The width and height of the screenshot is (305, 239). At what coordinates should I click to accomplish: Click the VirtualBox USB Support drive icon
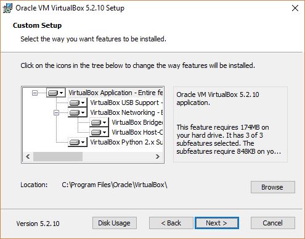tap(78, 103)
